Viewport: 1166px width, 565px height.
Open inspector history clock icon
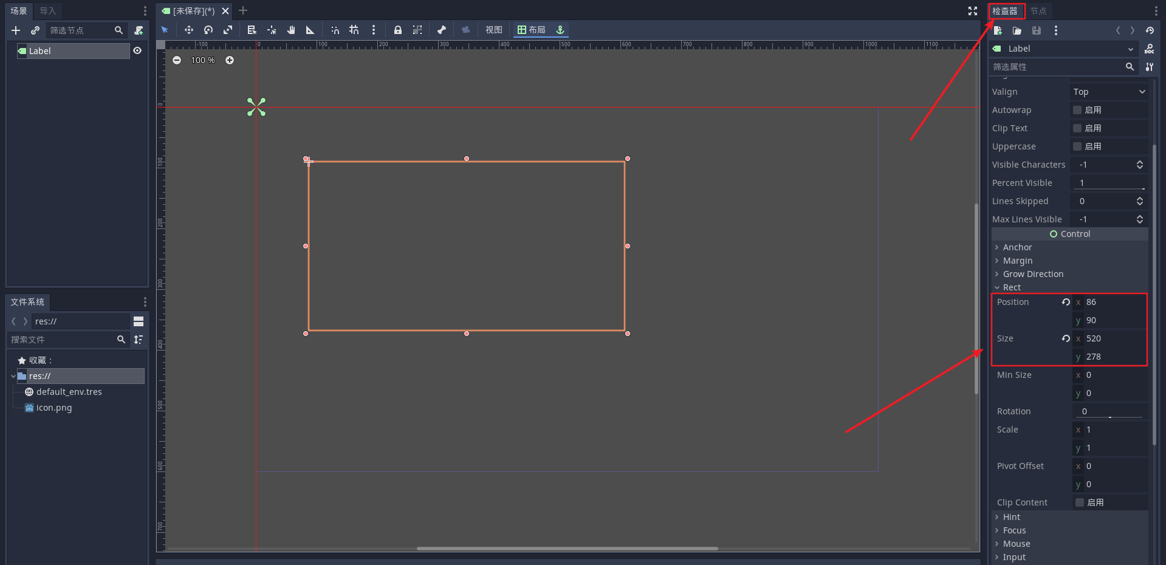click(x=1150, y=30)
